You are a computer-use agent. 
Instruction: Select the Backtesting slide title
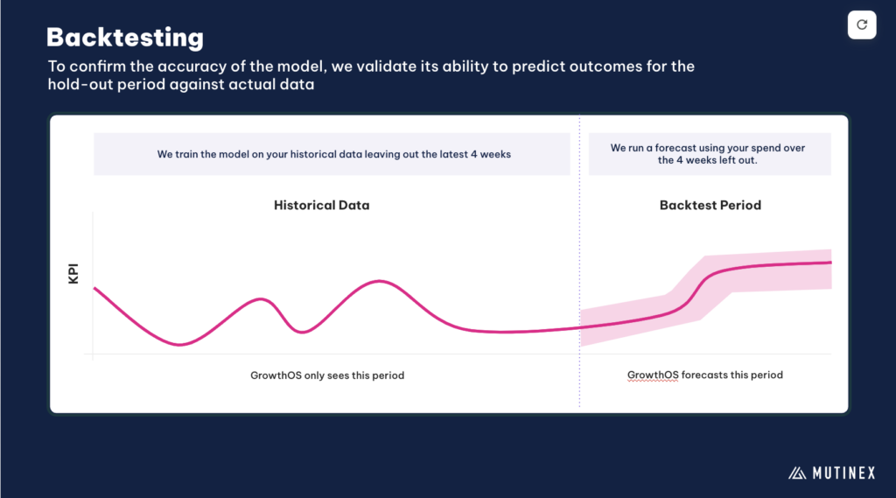pos(125,38)
